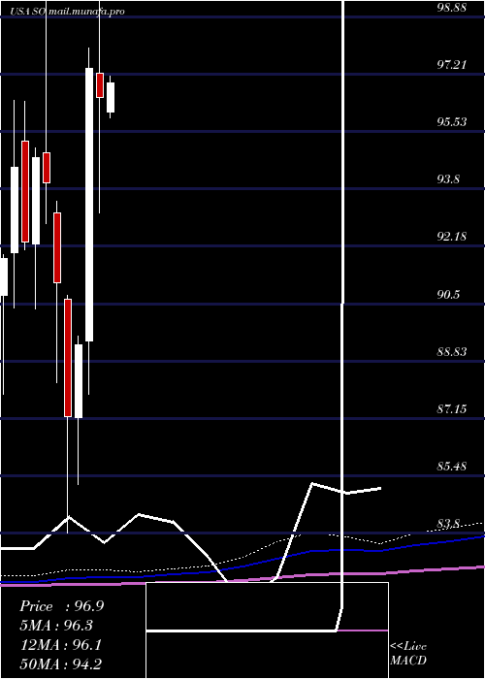
Task: Click the '<<Live MACD' label
Action: click(408, 654)
